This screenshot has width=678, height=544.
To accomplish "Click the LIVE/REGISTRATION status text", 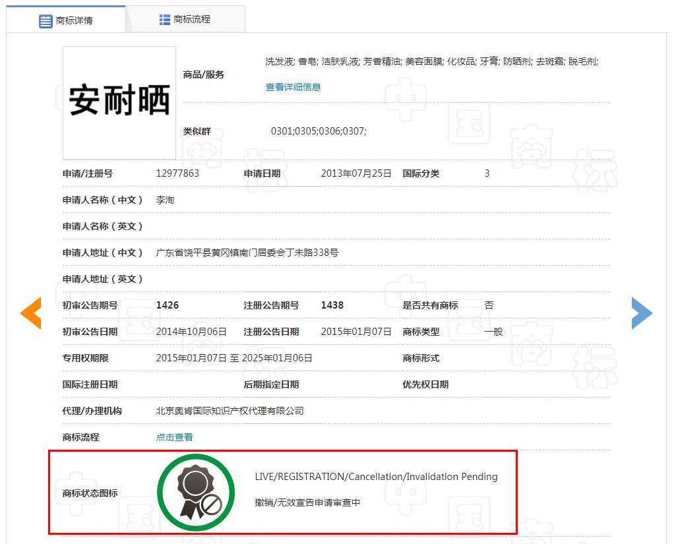I will click(376, 477).
